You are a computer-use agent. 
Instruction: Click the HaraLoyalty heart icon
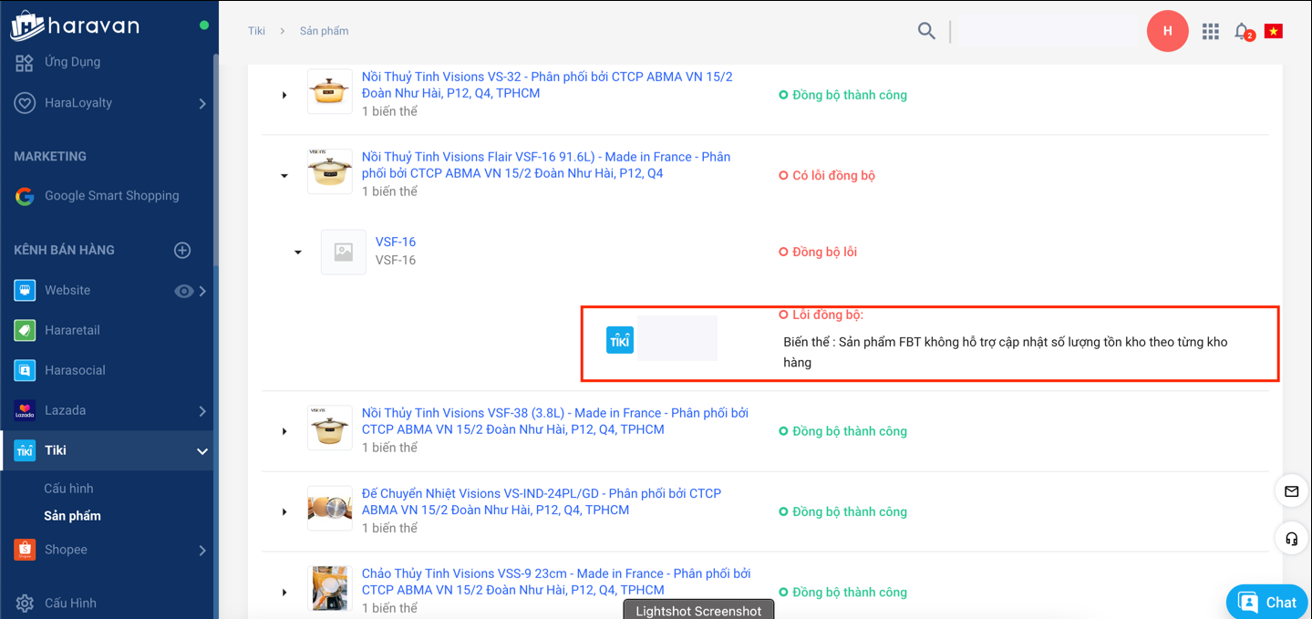pos(25,103)
